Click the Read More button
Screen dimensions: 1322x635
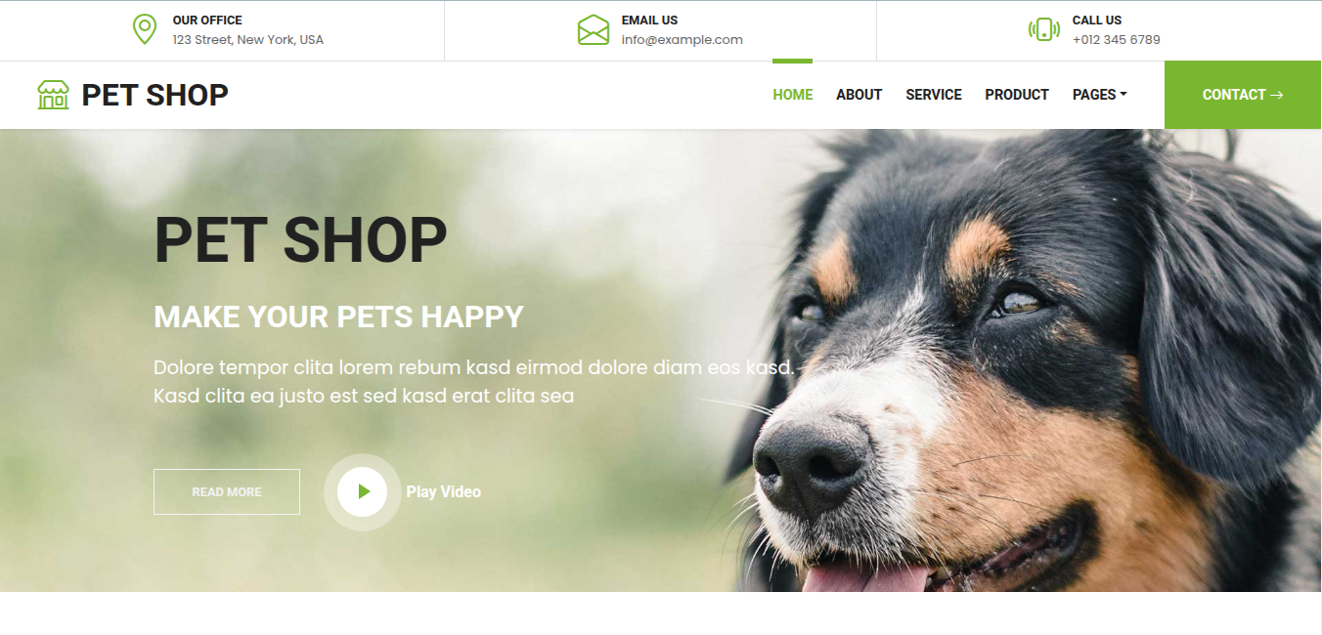click(227, 491)
